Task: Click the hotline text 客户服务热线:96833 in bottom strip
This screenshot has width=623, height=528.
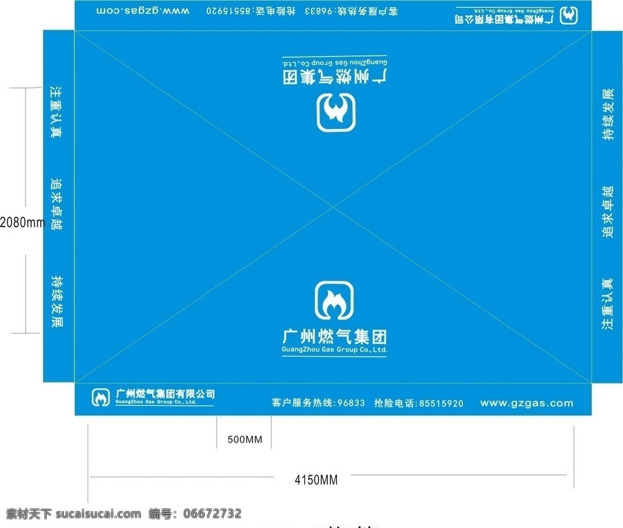Action: pos(318,403)
